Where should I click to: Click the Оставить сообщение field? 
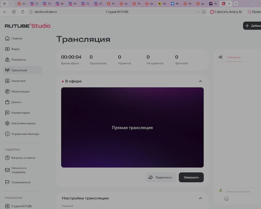click(x=243, y=192)
